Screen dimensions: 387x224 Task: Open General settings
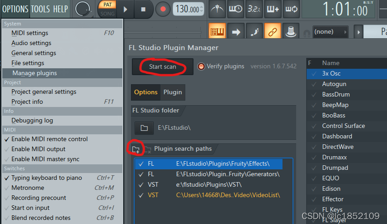pyautogui.click(x=62, y=53)
